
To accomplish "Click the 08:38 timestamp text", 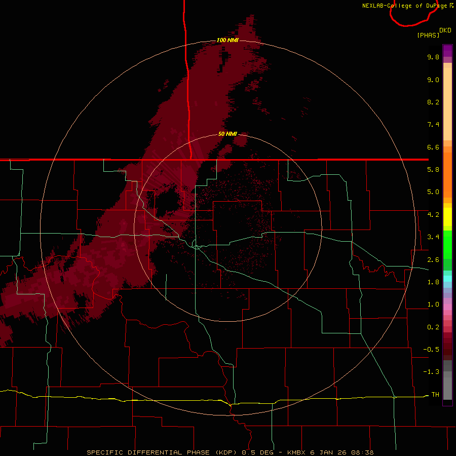I will (362, 452).
